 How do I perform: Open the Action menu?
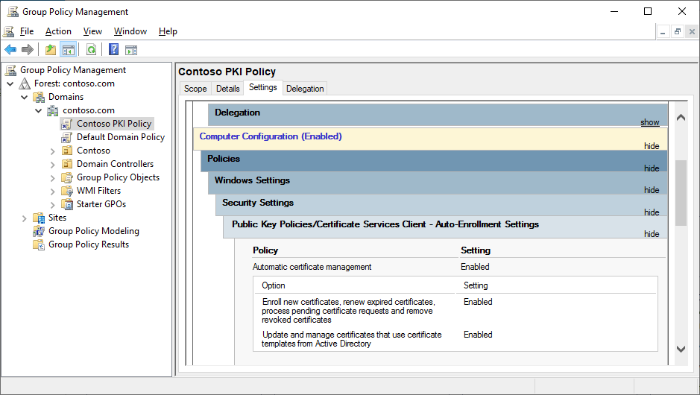coord(58,31)
